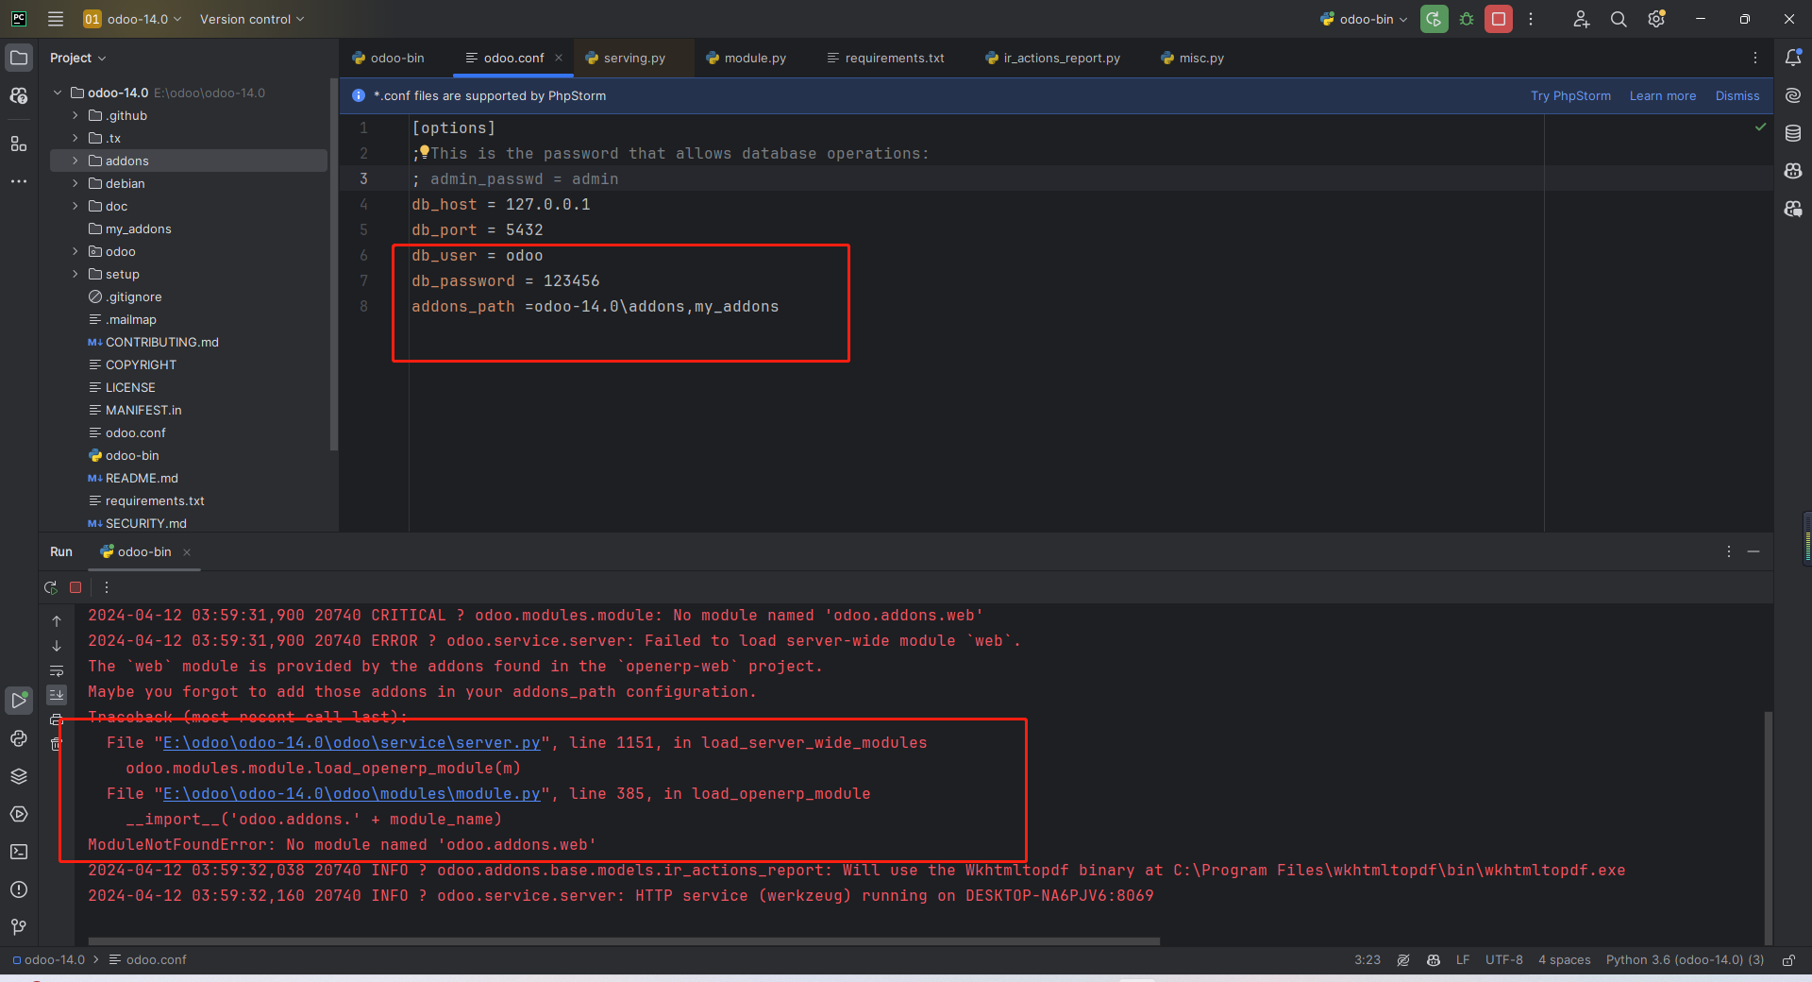Open Run panel options menu

(1729, 551)
